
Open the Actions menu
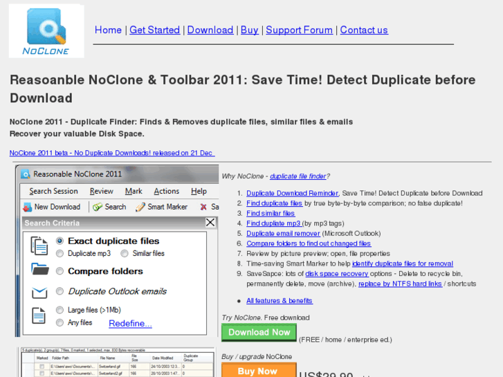click(x=167, y=191)
